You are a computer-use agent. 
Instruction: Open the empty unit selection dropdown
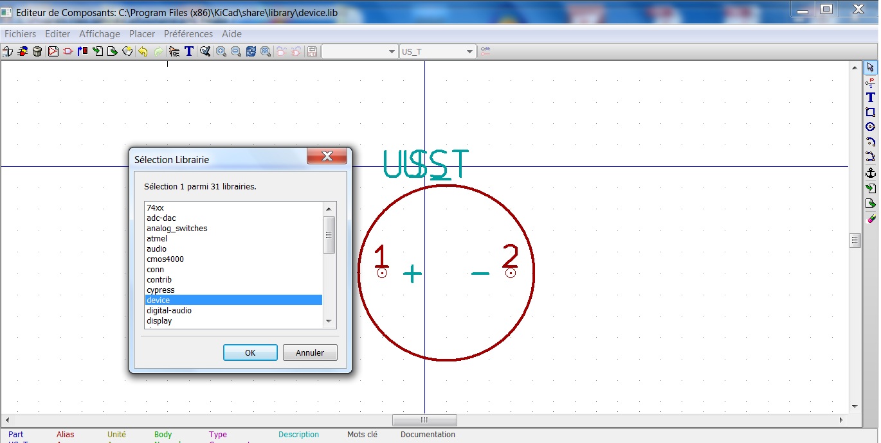(359, 51)
